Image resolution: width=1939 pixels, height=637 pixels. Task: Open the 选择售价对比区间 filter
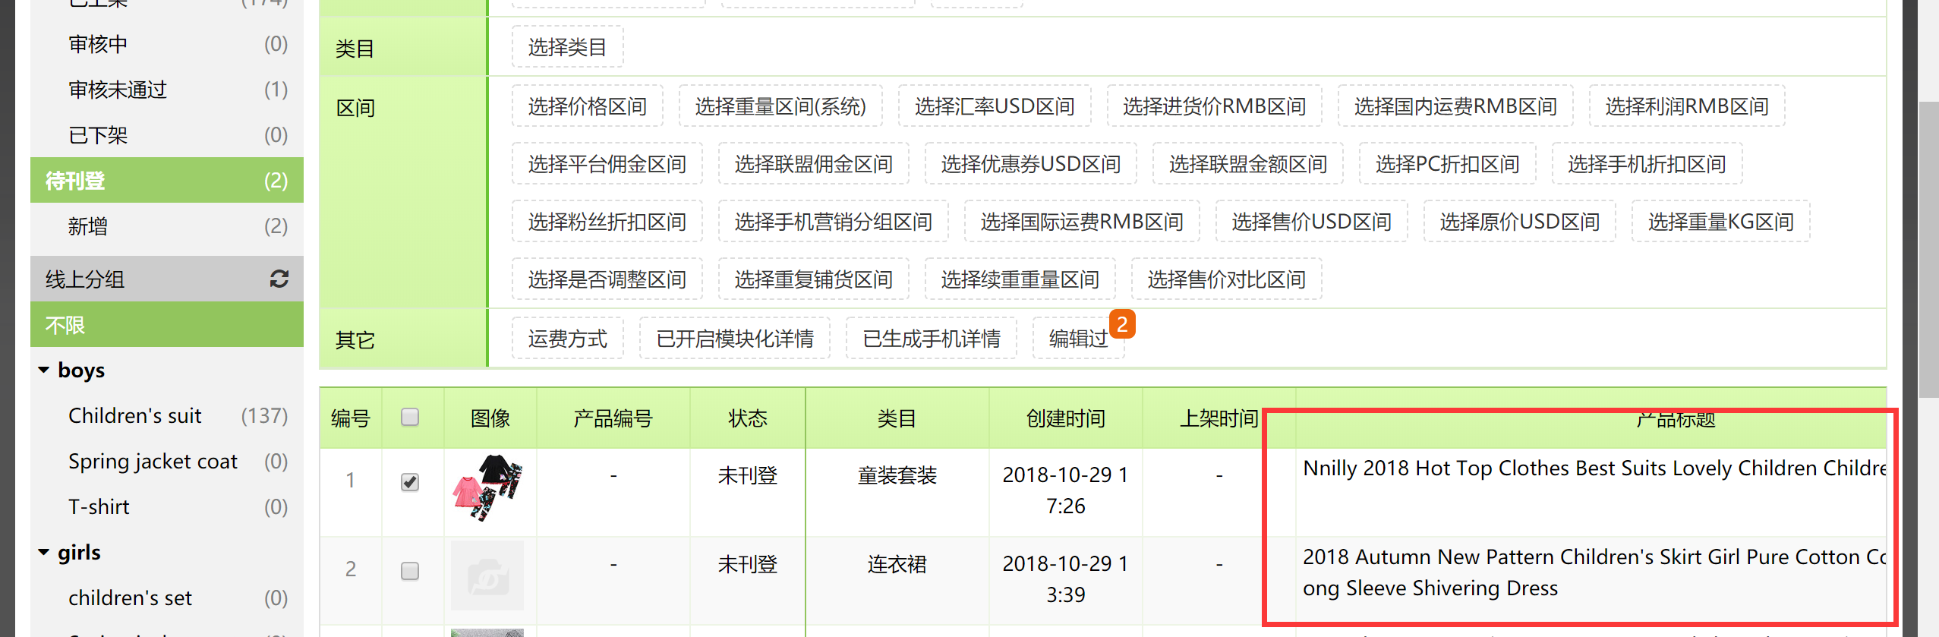(1226, 279)
